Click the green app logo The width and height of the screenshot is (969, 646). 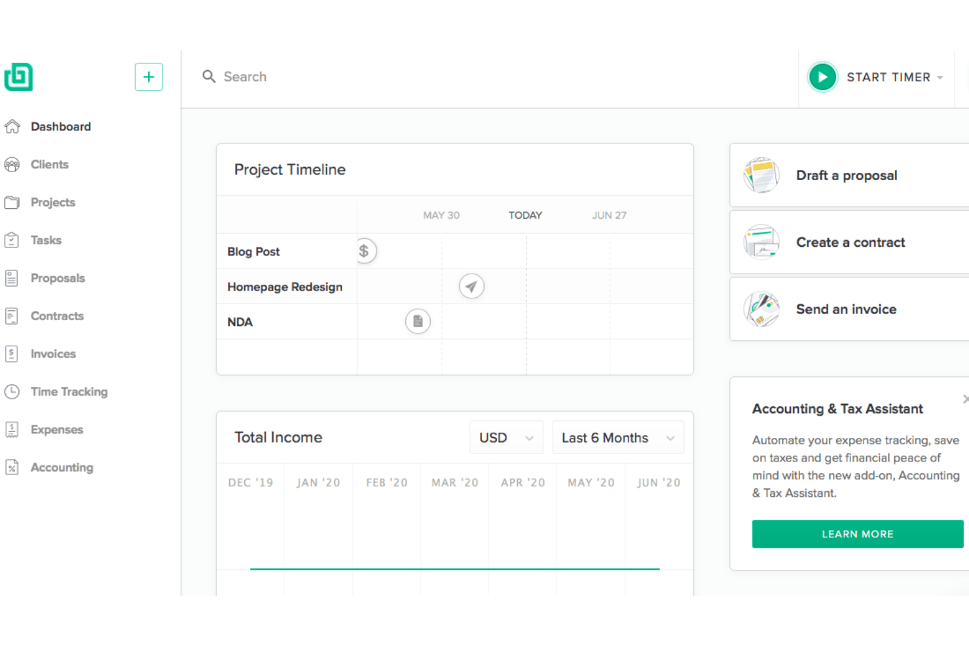pos(18,77)
